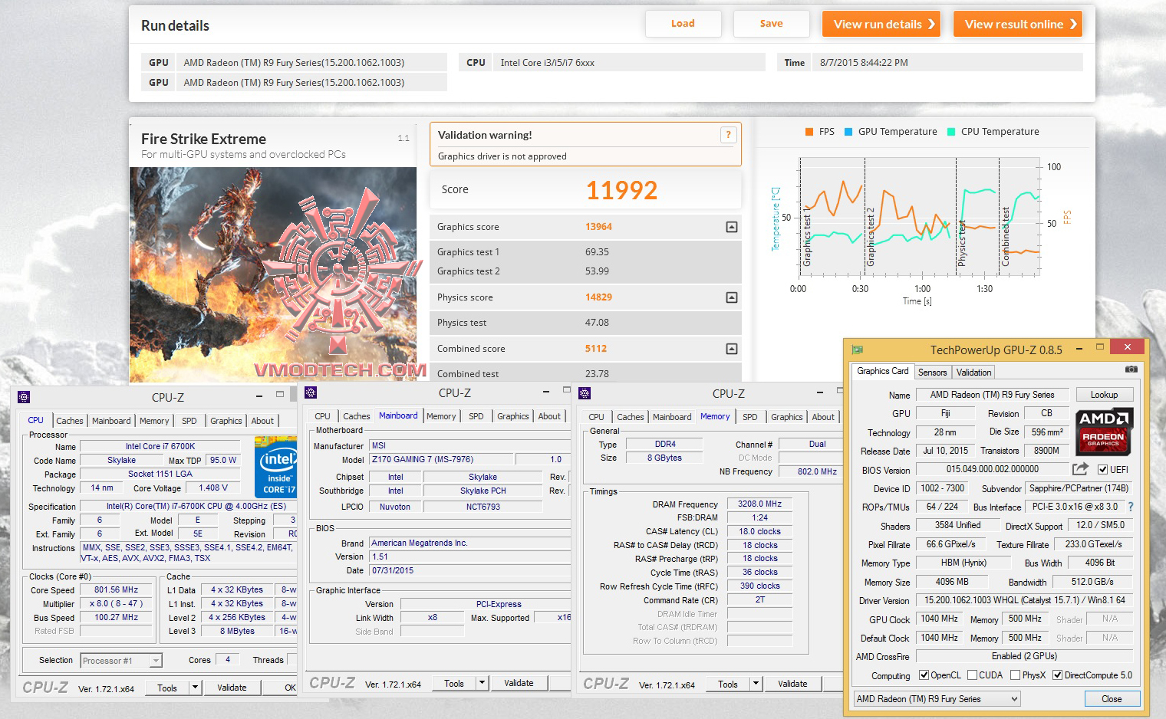Click the Tools button in the CPU-Z Memory window
1166x719 pixels.
[x=728, y=684]
